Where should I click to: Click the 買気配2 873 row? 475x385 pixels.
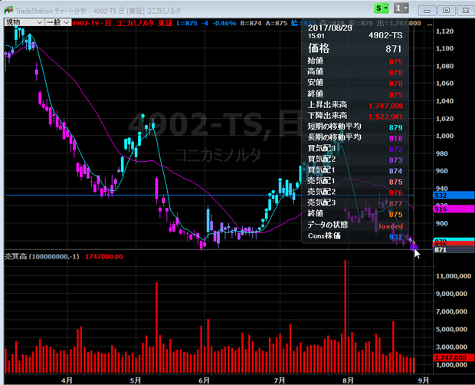(355, 160)
